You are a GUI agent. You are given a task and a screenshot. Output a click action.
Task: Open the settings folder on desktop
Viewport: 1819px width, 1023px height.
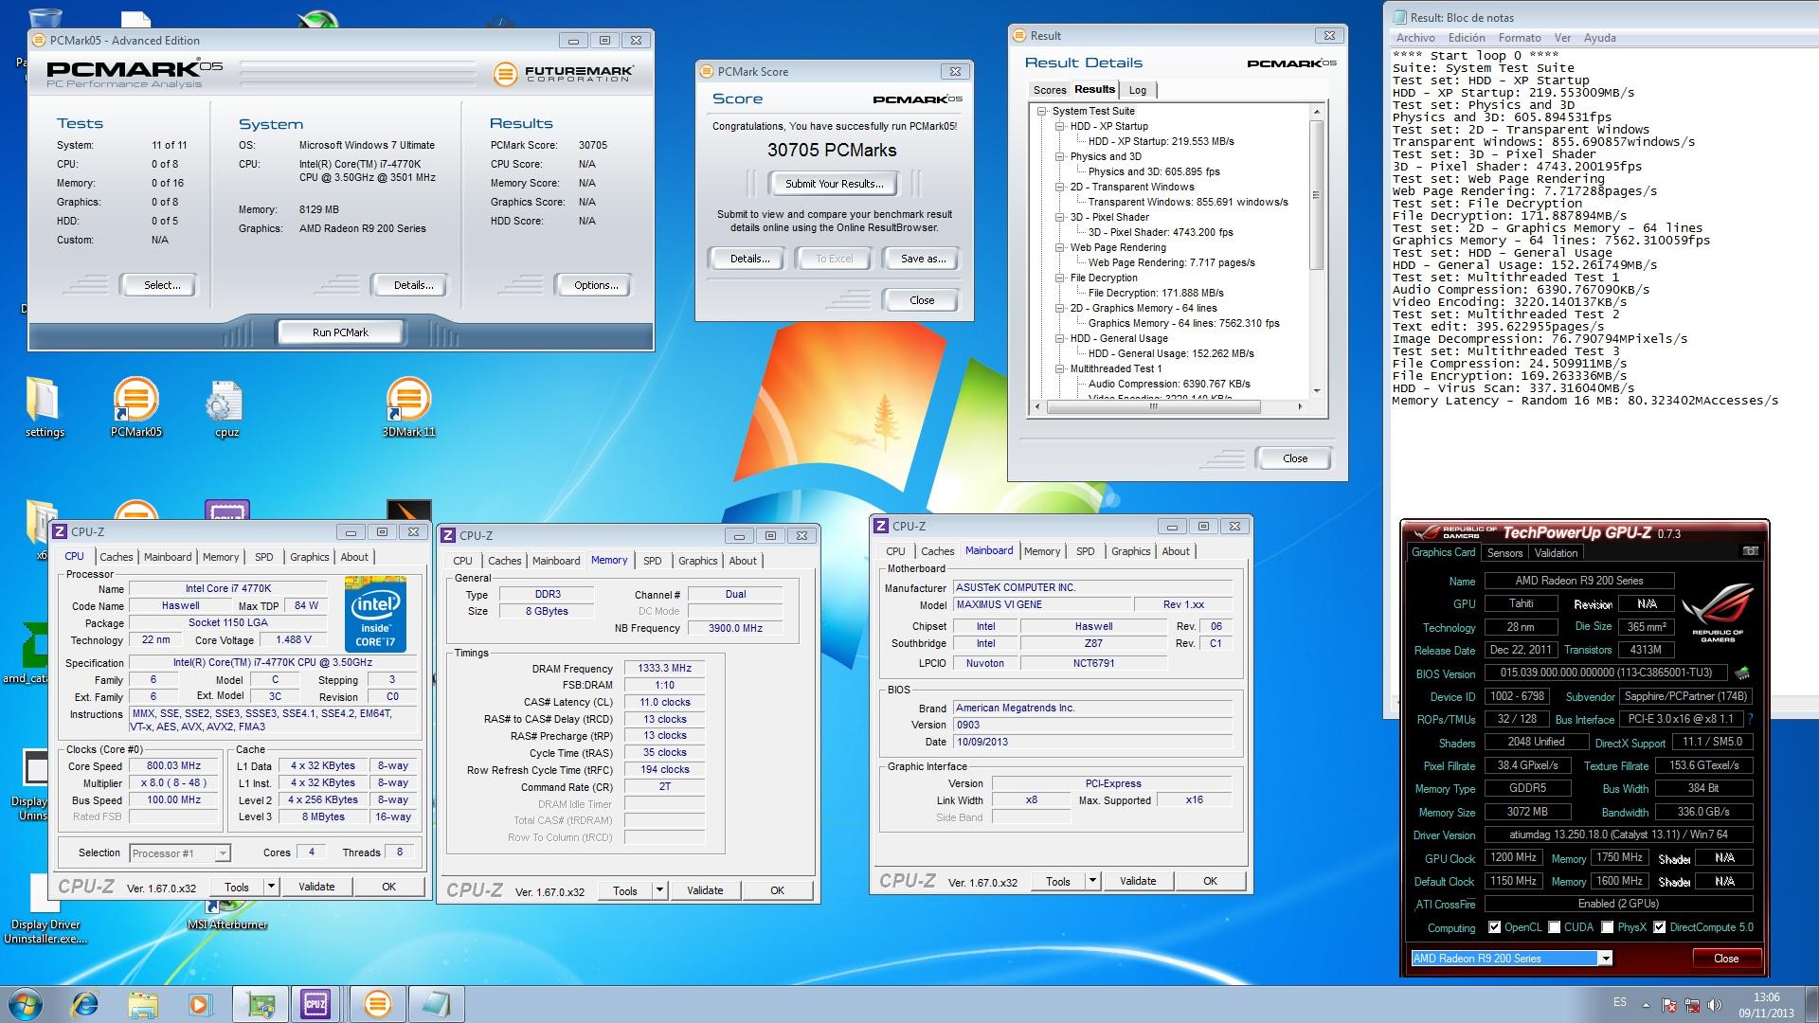[45, 407]
